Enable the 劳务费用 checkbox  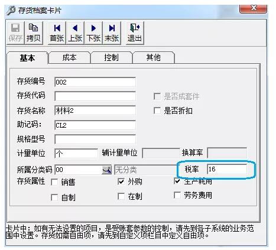177,195
